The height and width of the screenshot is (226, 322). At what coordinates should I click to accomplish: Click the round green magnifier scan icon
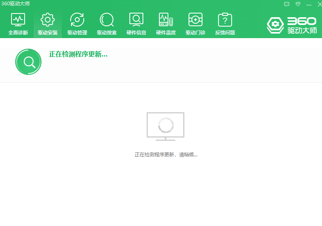28,62
